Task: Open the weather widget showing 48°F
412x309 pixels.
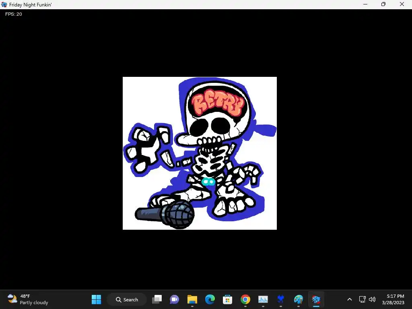Action: [28, 299]
